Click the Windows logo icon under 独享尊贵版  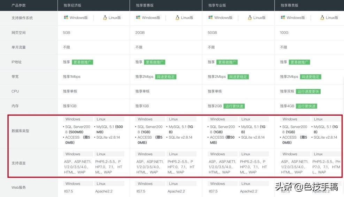(x=283, y=17)
